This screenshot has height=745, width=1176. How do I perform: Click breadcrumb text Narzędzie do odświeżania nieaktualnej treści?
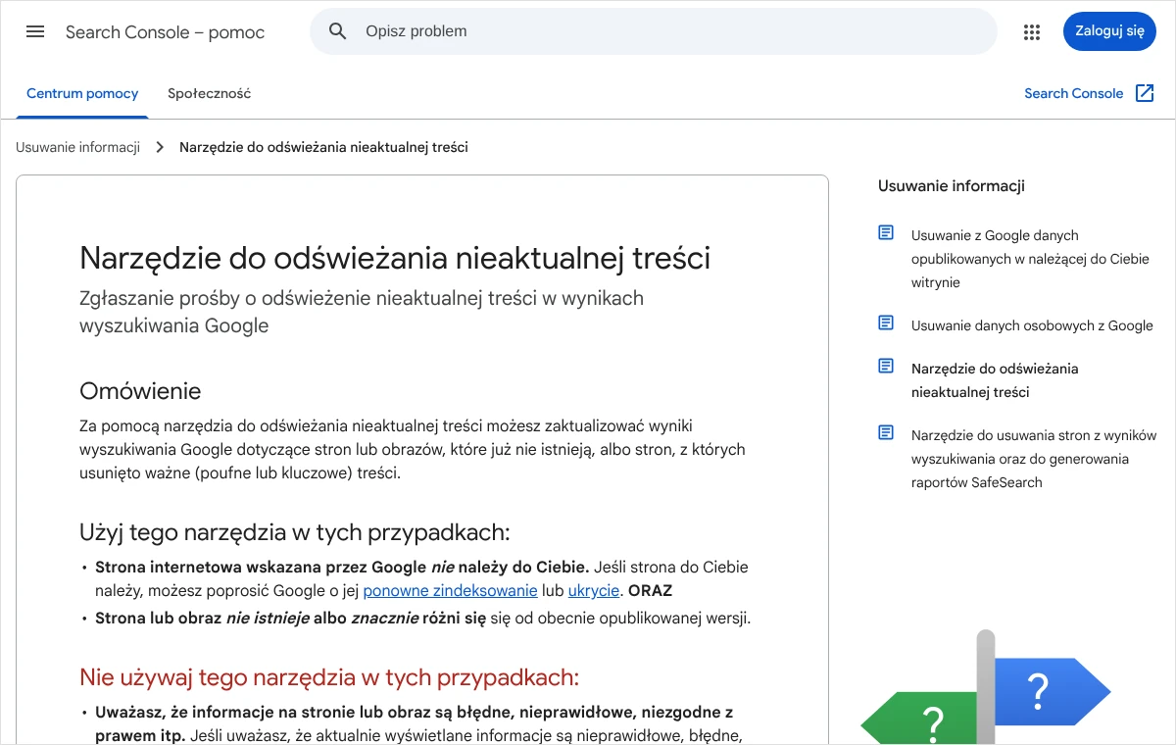point(323,147)
